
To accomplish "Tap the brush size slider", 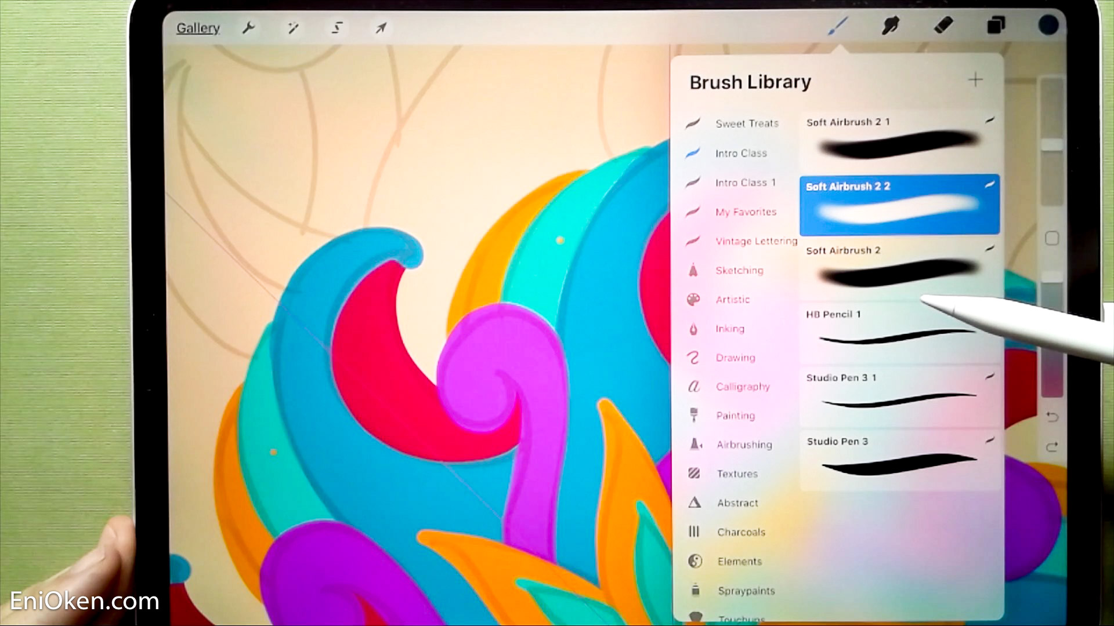I will (1052, 142).
